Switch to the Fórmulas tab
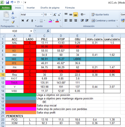This screenshot has height=127, width=125. point(70,8)
